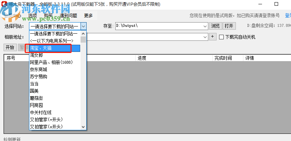Select 京东商城 from the list

coord(55,69)
